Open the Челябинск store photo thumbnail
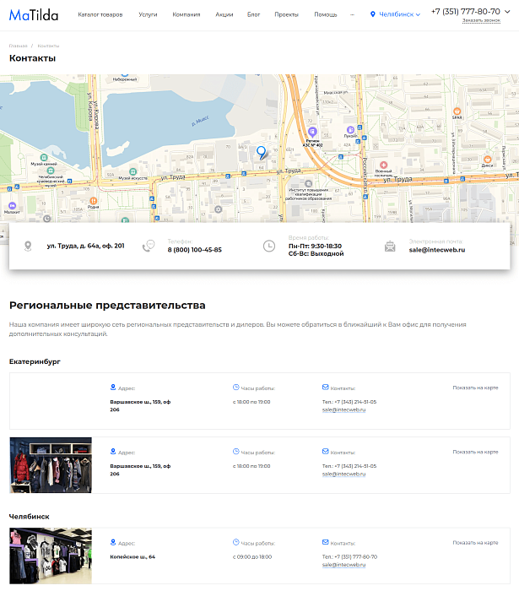The height and width of the screenshot is (591, 519). pyautogui.click(x=51, y=556)
